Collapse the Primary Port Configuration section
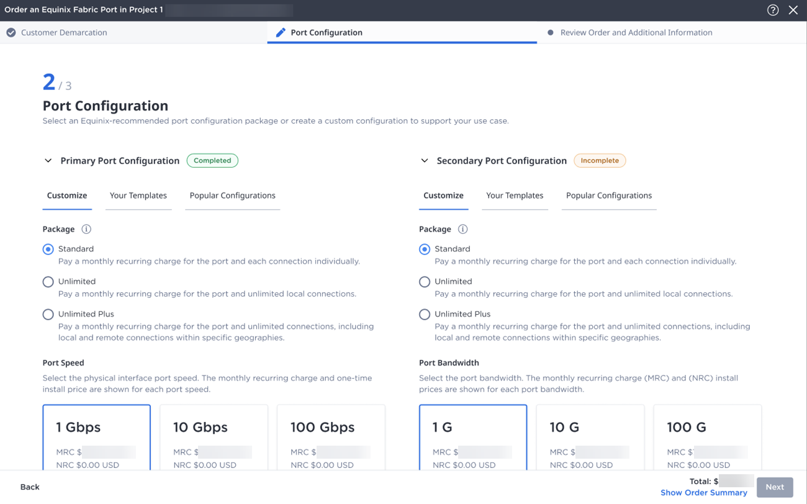The width and height of the screenshot is (807, 504). click(x=48, y=161)
